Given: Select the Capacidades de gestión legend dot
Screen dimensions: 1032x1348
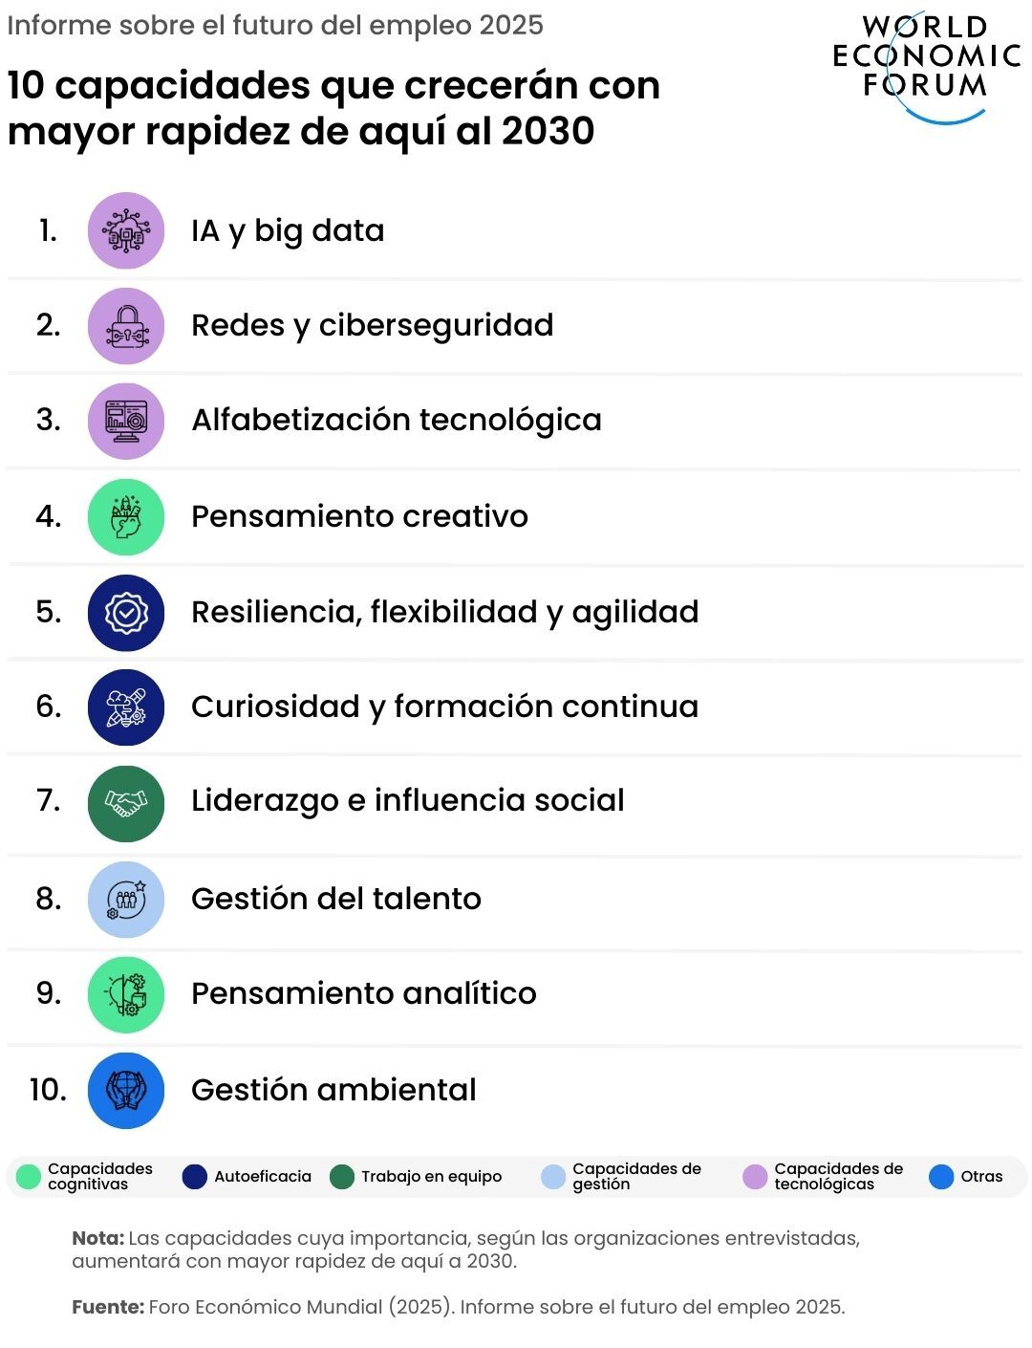Looking at the screenshot, I should (553, 1177).
